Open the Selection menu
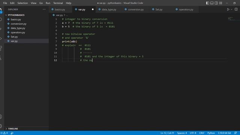 22,3
